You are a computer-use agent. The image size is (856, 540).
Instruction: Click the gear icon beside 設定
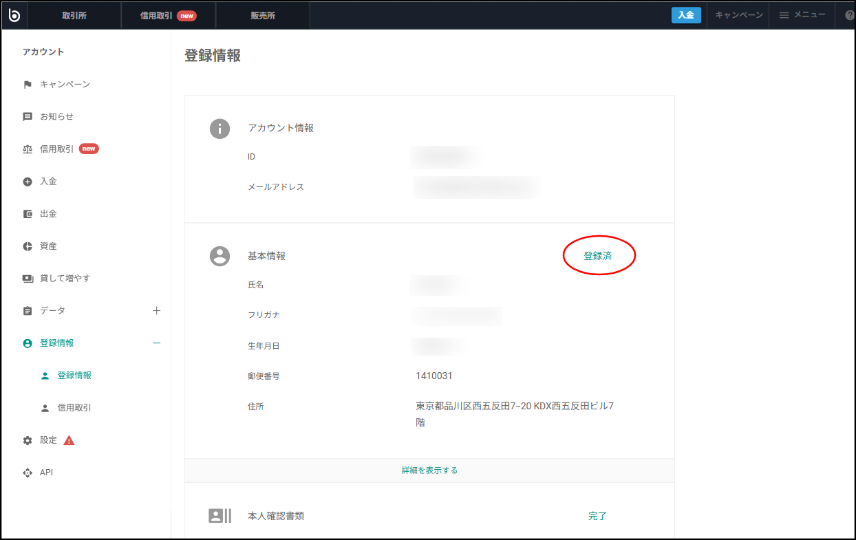point(28,440)
